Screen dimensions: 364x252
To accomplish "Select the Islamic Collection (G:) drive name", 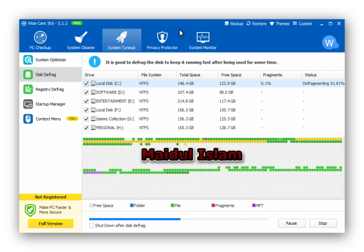I will pyautogui.click(x=115, y=119).
